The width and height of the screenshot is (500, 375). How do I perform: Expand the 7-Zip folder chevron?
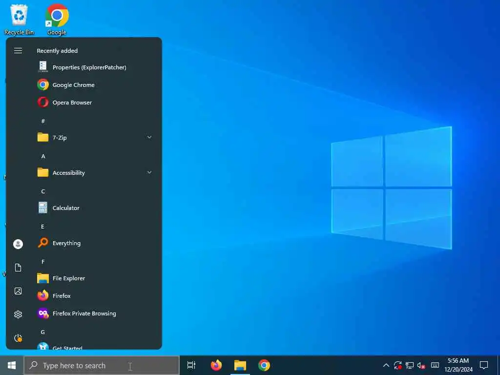pyautogui.click(x=149, y=137)
